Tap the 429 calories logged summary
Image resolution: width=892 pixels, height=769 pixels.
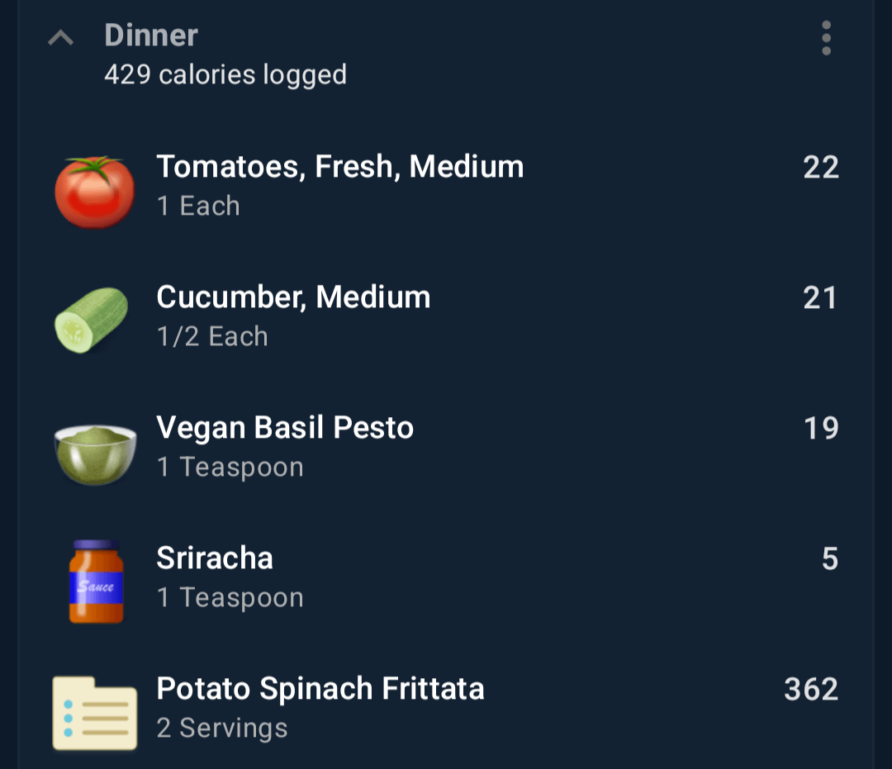pyautogui.click(x=225, y=75)
